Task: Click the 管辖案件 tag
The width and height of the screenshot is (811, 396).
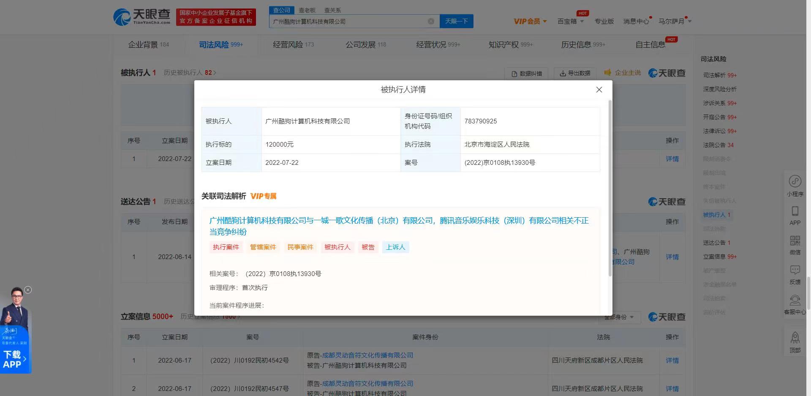Action: (x=263, y=247)
